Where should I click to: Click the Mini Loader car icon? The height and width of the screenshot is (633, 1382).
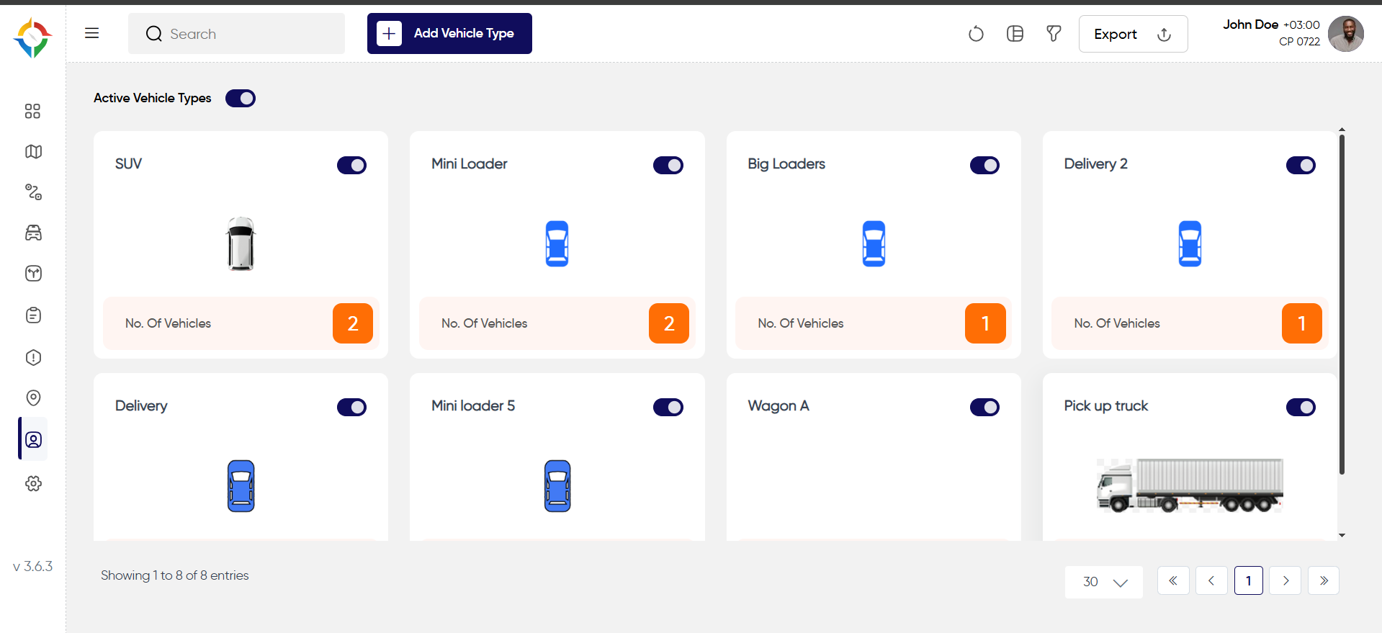pyautogui.click(x=557, y=243)
